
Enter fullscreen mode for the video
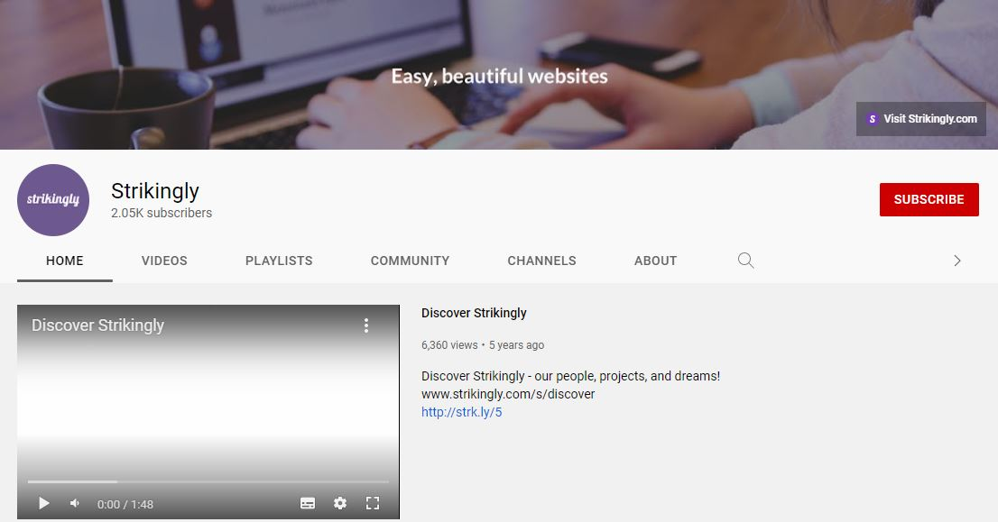click(x=372, y=503)
